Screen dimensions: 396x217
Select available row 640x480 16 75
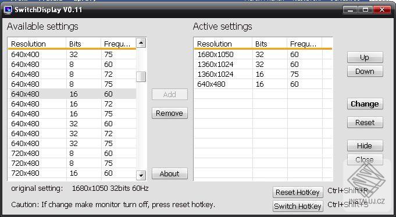coord(72,113)
